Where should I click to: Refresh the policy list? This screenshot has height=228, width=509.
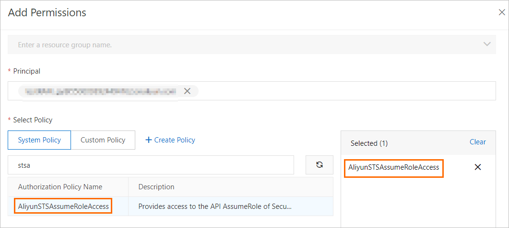(319, 165)
